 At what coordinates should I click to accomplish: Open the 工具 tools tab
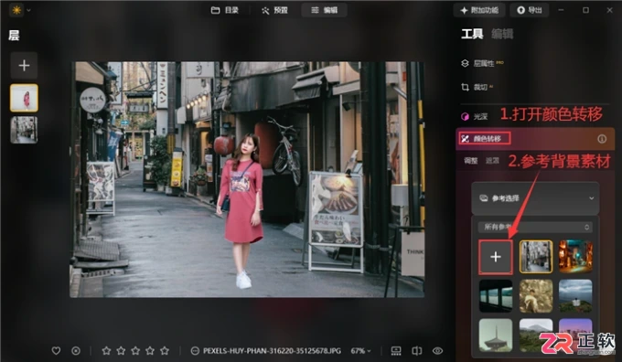click(472, 34)
